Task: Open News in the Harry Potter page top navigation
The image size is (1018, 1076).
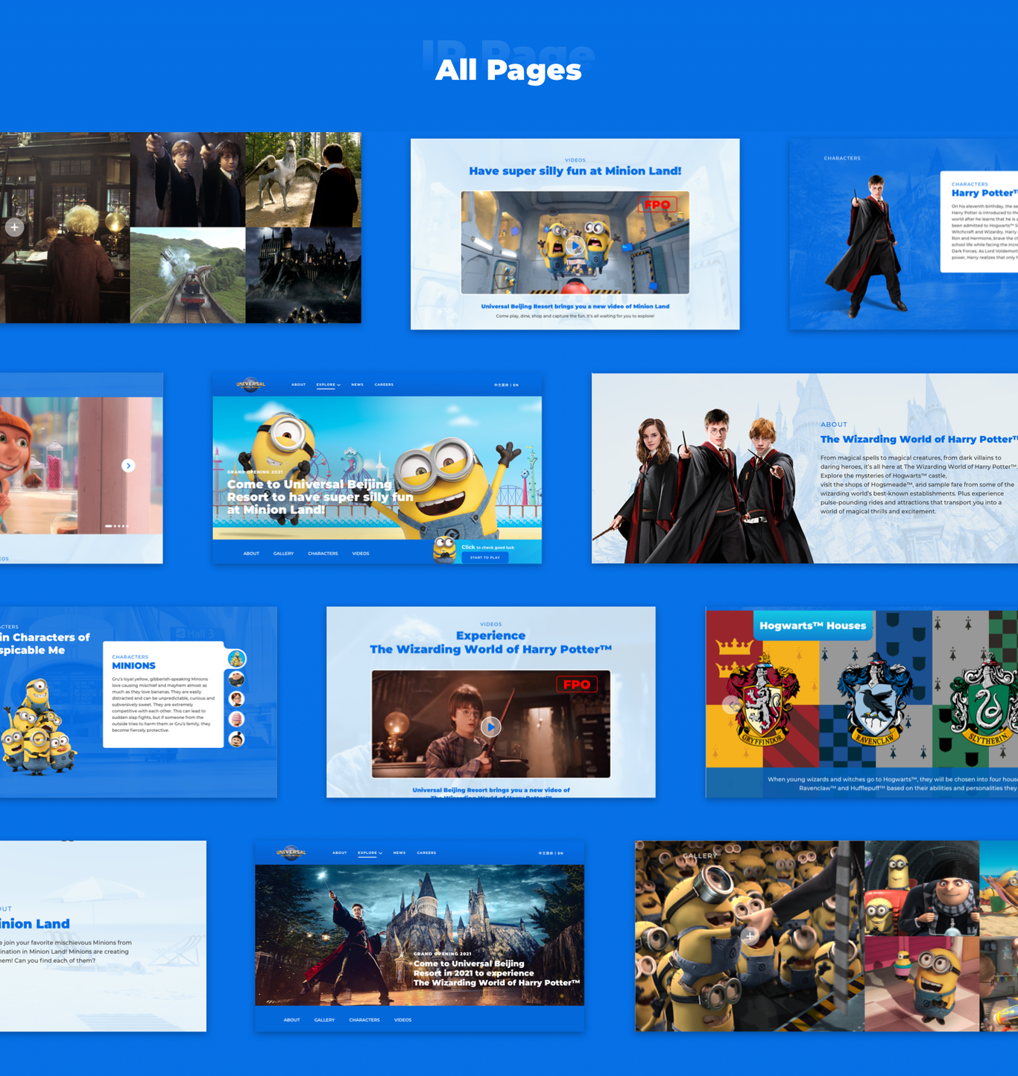Action: click(399, 852)
